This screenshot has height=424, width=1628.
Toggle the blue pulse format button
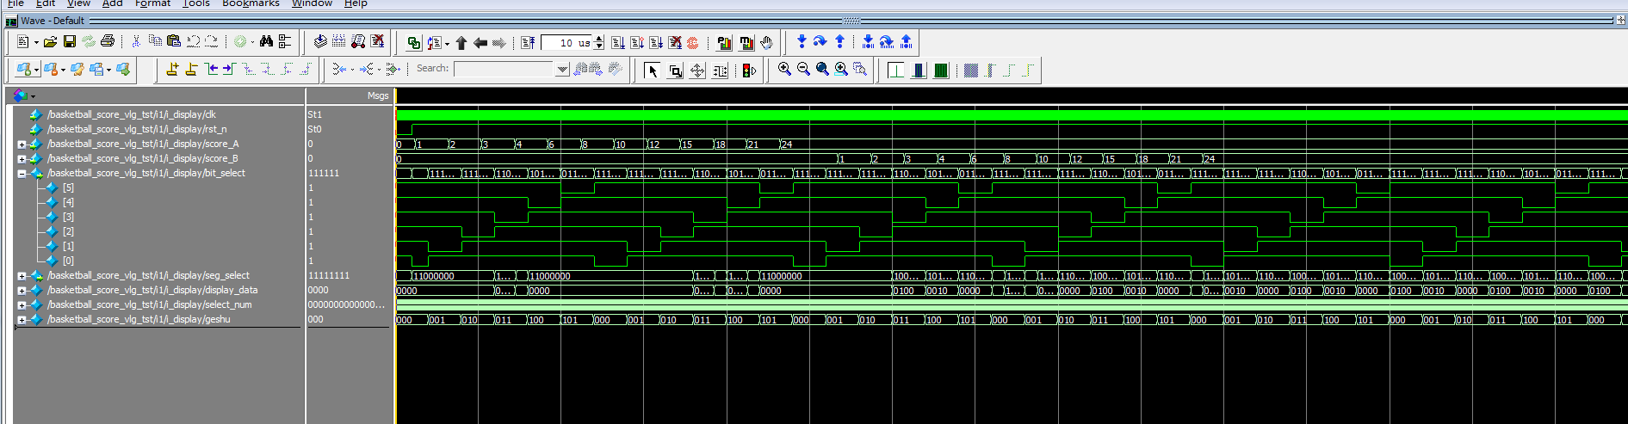919,70
